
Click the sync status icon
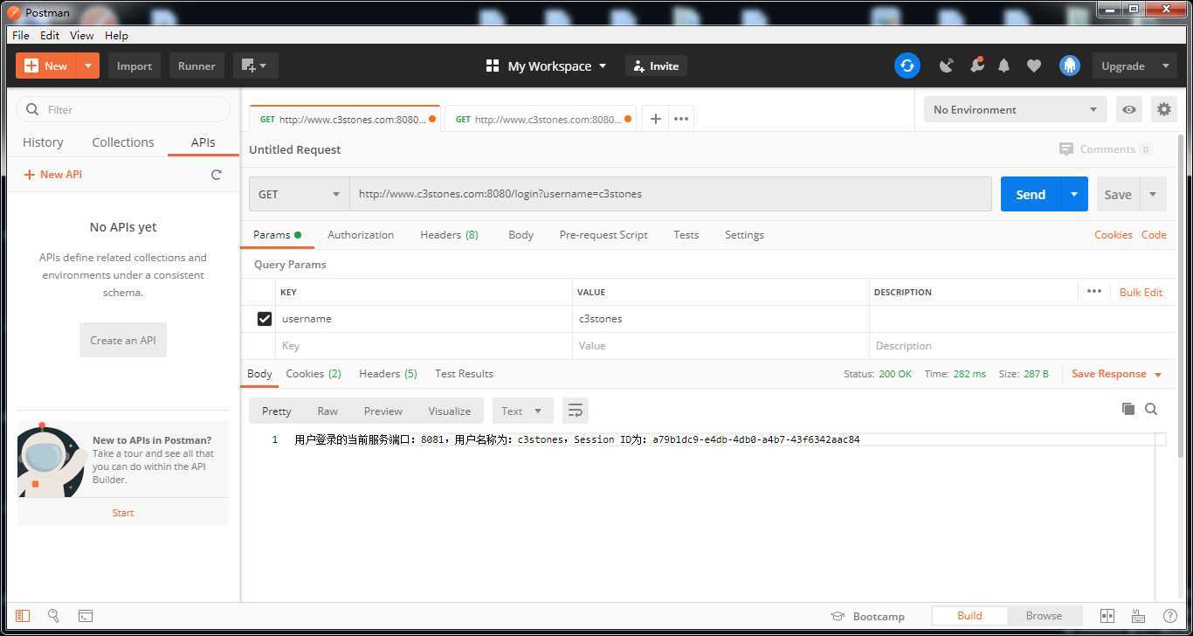(x=907, y=66)
